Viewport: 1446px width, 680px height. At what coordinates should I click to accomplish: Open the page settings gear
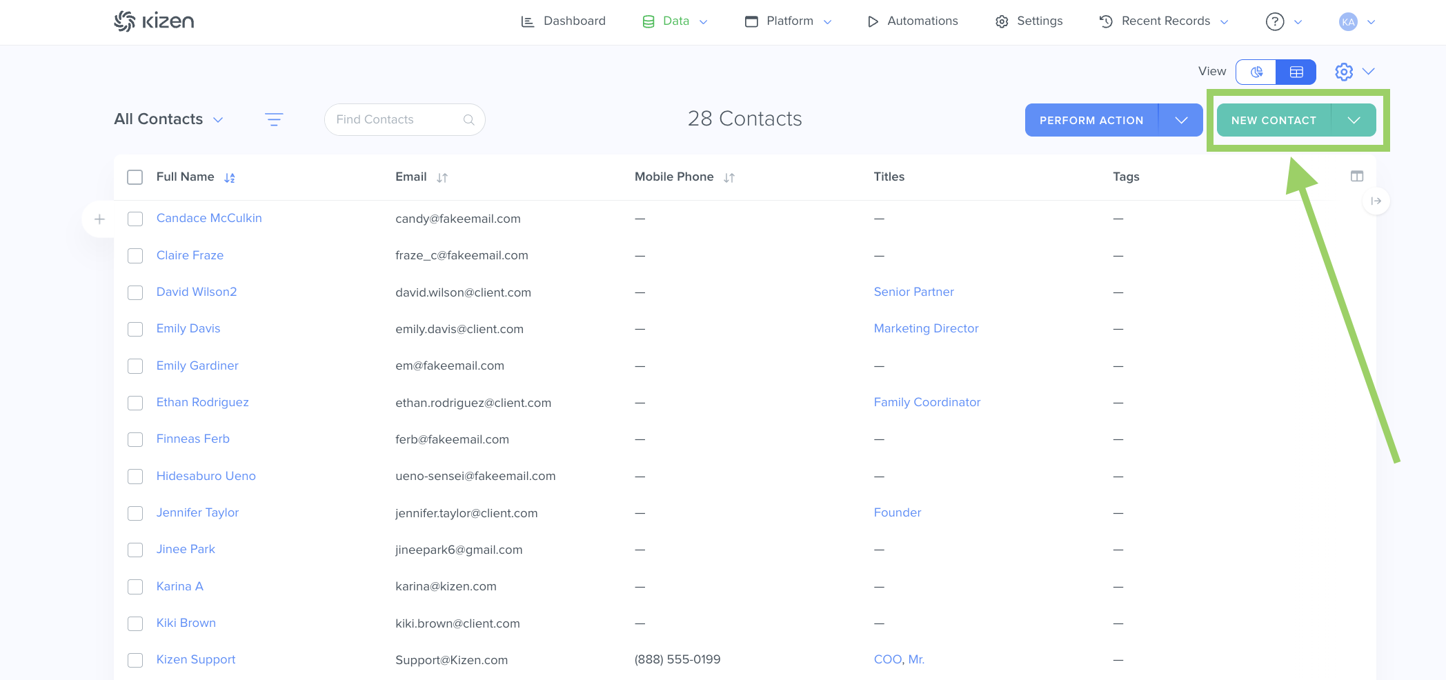pos(1344,72)
